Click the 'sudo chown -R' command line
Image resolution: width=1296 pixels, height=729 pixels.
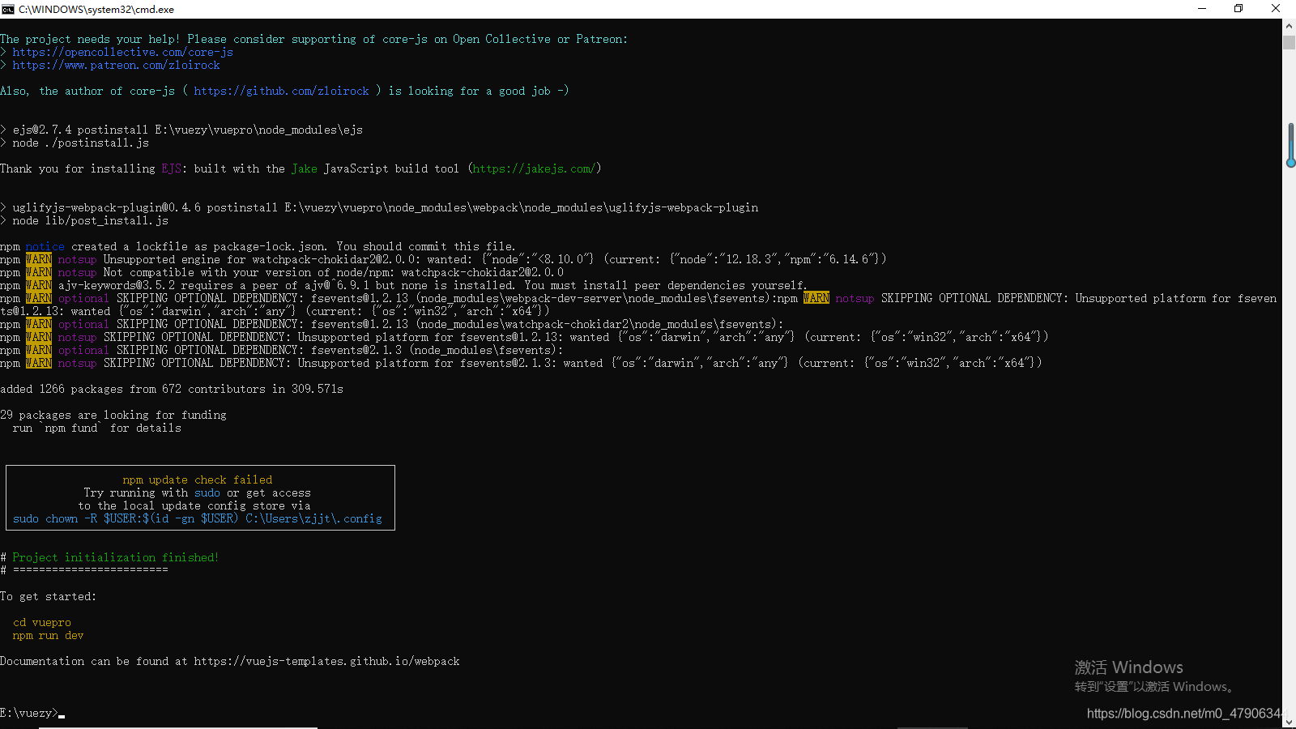198,518
